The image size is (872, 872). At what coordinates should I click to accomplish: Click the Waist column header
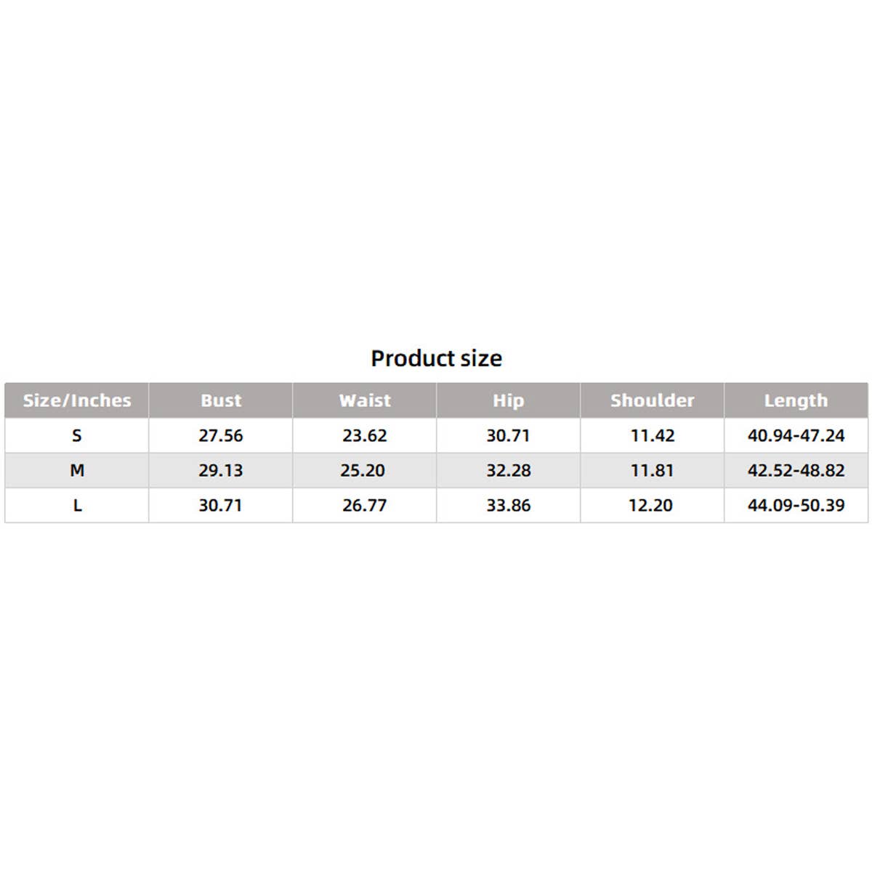click(x=365, y=400)
